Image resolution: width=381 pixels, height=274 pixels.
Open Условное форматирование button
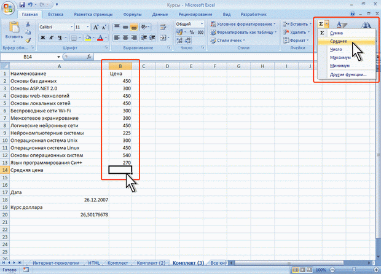point(243,23)
